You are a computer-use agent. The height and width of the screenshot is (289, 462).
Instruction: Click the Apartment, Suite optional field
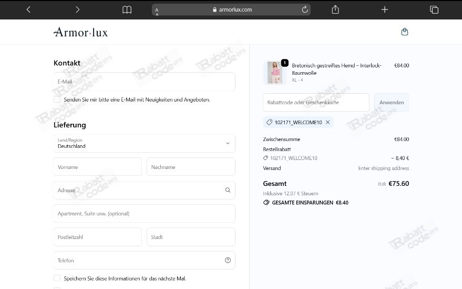[145, 213]
